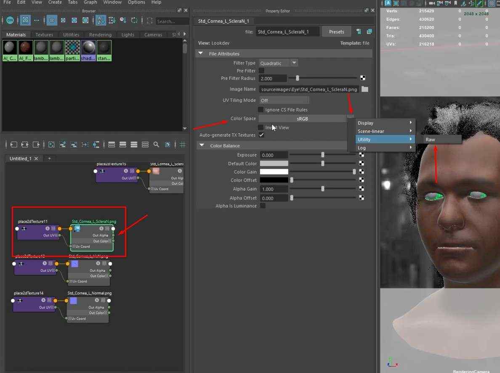Image resolution: width=500 pixels, height=373 pixels.
Task: Toggle the grid icon in graph toolbar
Action: tap(182, 145)
